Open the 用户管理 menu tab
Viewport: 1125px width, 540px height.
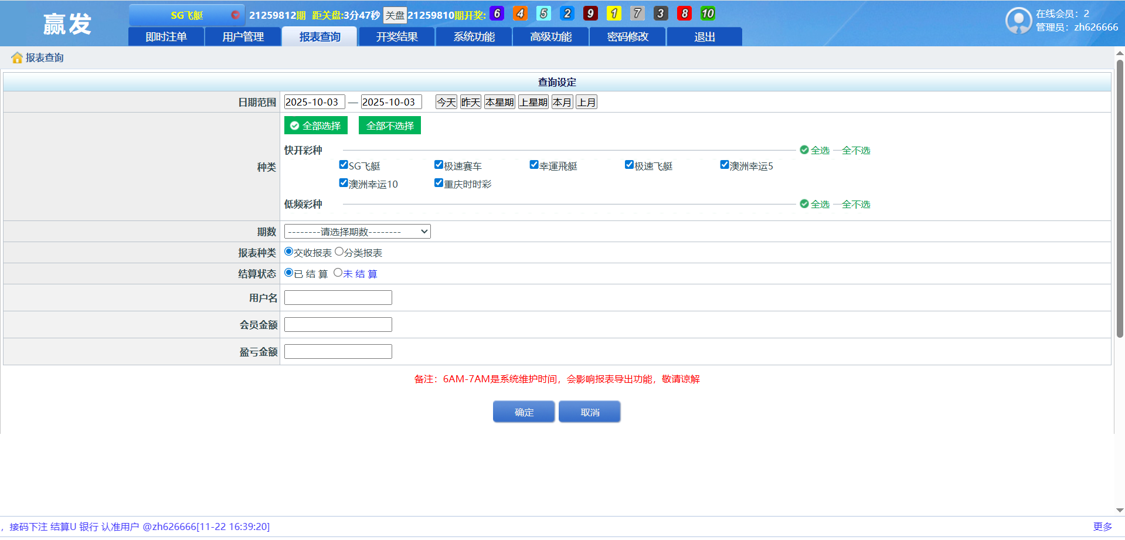243,36
